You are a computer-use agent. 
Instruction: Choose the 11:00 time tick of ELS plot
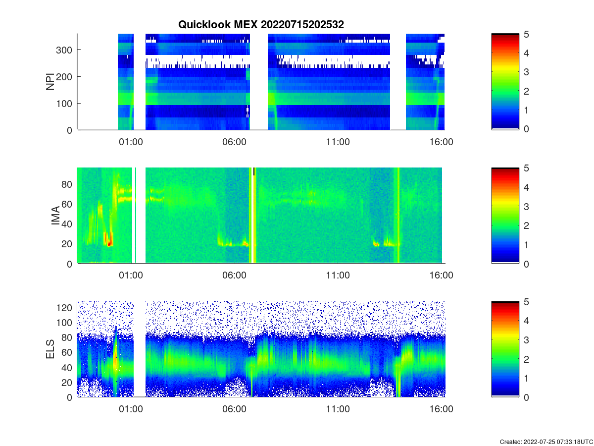point(338,409)
